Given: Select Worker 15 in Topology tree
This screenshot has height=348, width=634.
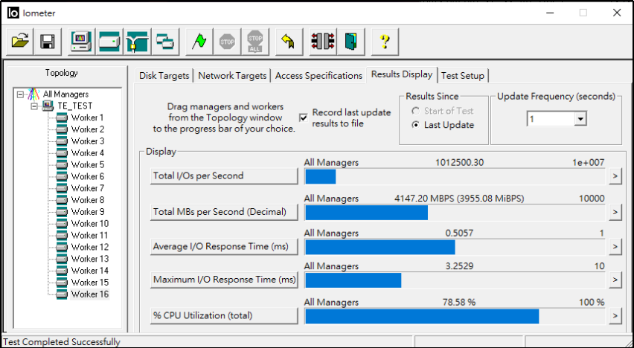Looking at the screenshot, I should (90, 282).
